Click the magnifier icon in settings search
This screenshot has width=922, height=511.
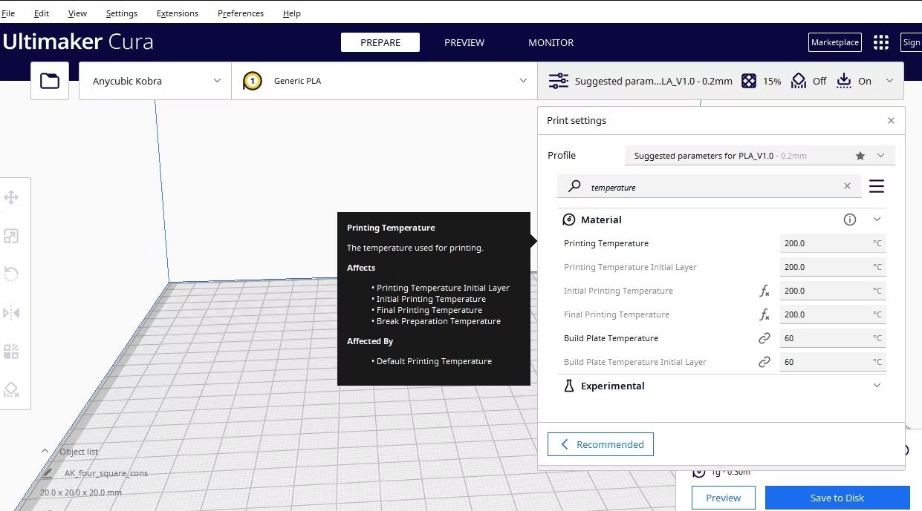coord(574,187)
